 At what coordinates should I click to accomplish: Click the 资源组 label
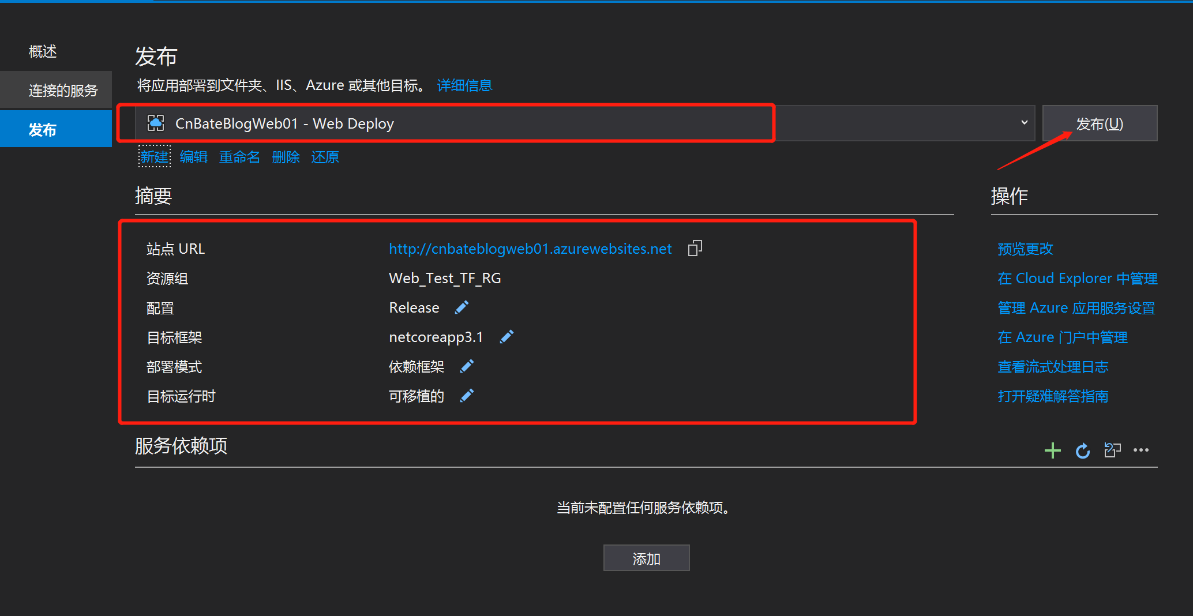pyautogui.click(x=167, y=278)
